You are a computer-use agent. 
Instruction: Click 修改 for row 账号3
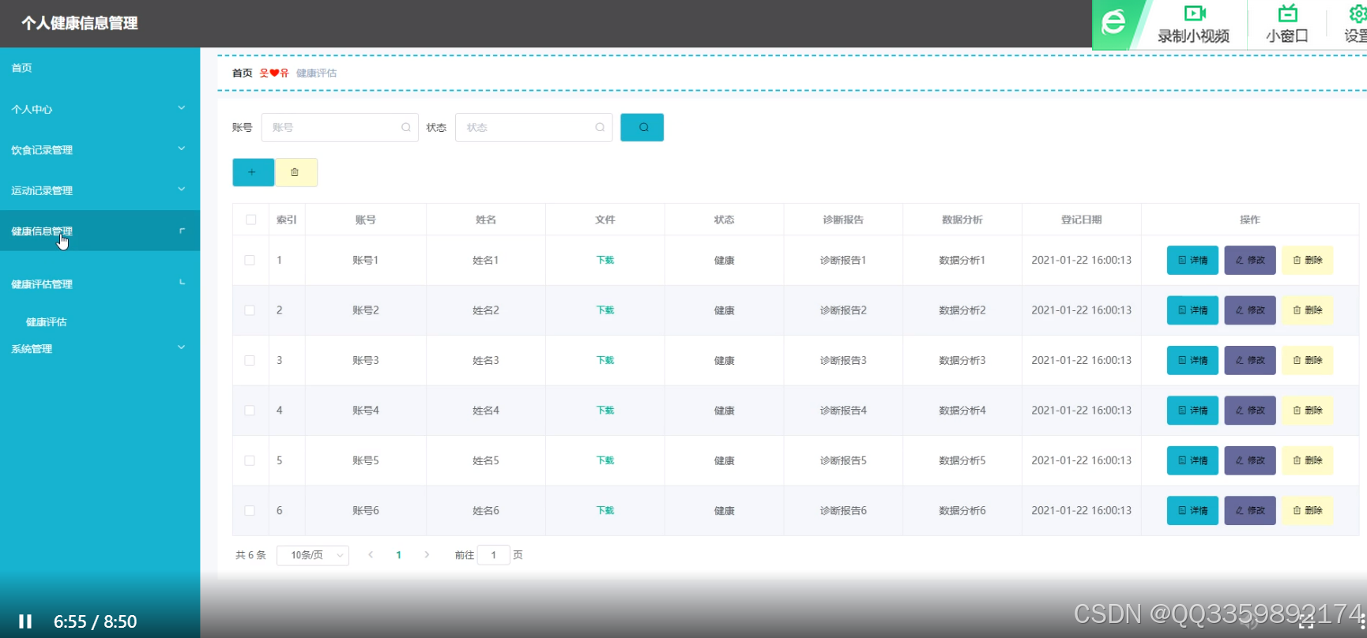click(1250, 360)
